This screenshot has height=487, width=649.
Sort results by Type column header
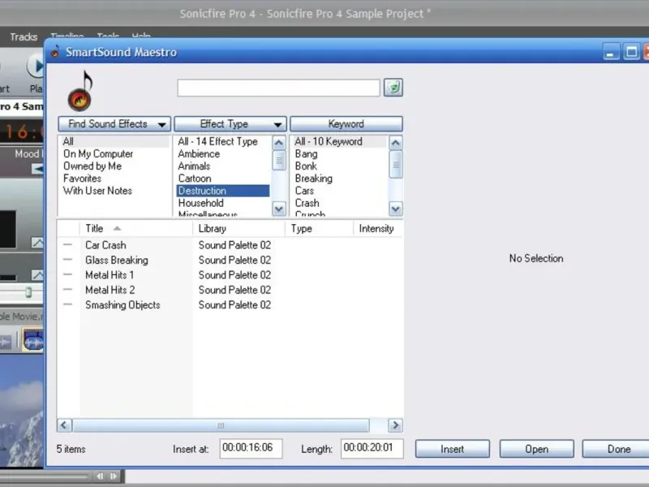click(319, 228)
